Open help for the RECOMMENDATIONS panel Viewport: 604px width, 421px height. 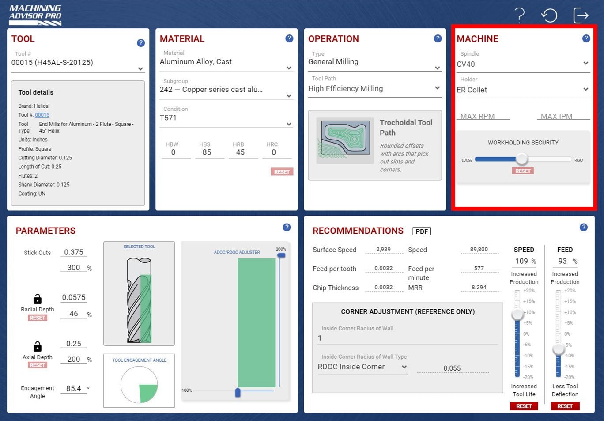(x=583, y=227)
